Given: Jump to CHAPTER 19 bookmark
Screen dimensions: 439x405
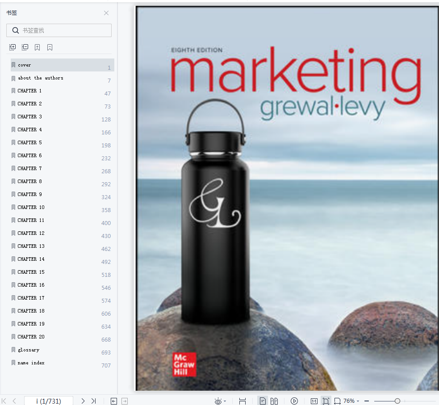Looking at the screenshot, I should click(x=63, y=324).
